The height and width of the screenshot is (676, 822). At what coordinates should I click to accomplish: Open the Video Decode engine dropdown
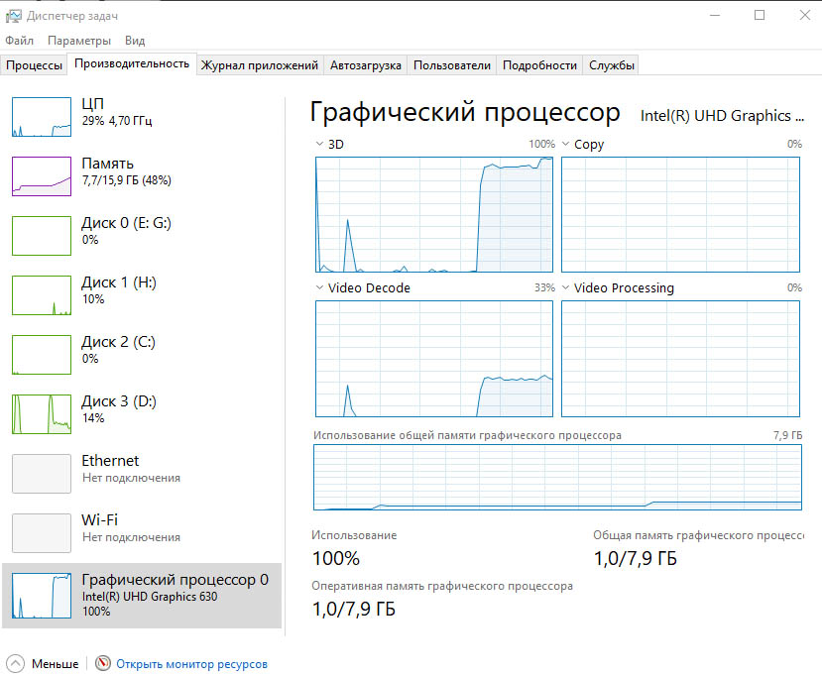tap(319, 288)
